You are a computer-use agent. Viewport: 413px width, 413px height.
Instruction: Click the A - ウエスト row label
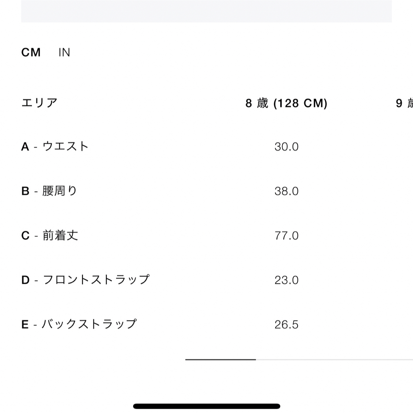click(x=55, y=146)
